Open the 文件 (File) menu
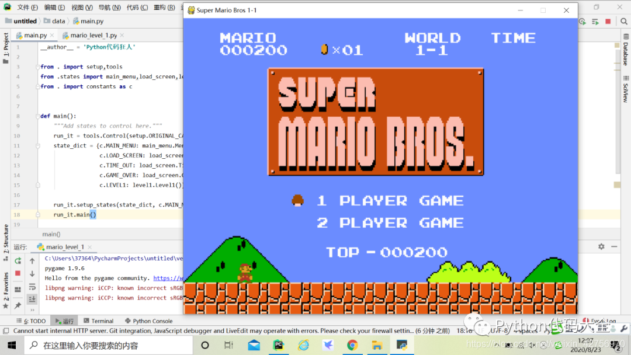The image size is (631, 355). click(27, 8)
